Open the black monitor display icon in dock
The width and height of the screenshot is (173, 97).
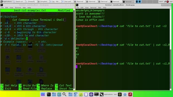coord(97,94)
